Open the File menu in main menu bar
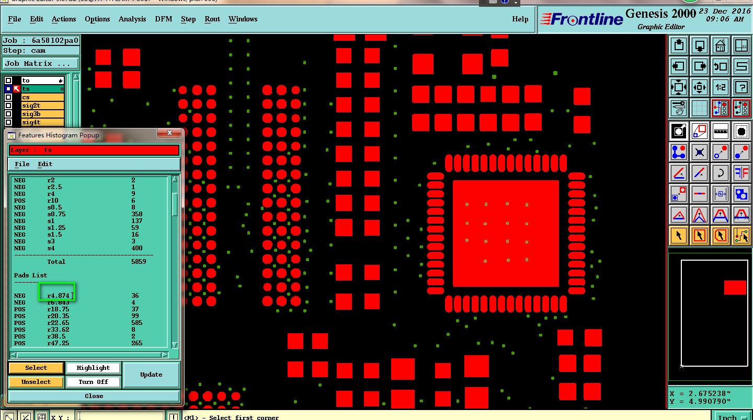Viewport: 753px width, 420px height. [x=15, y=19]
